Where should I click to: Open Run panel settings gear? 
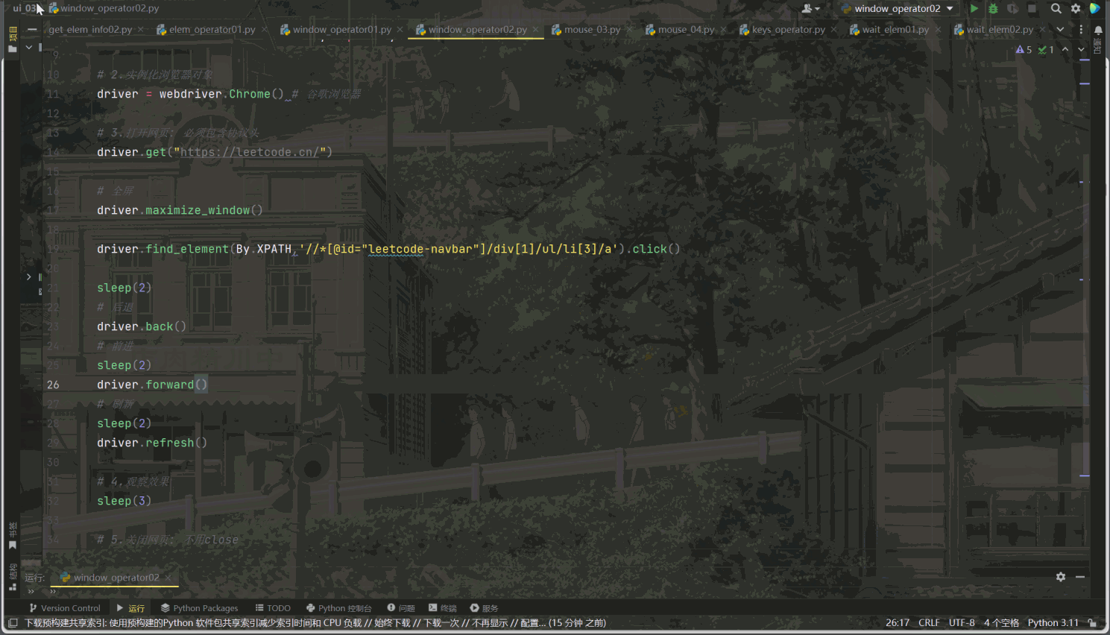click(1061, 577)
